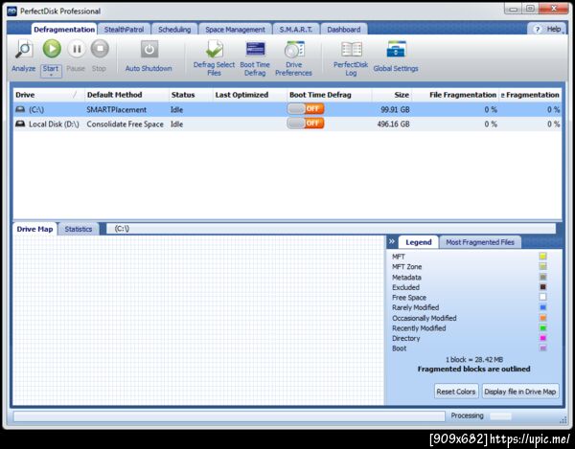The height and width of the screenshot is (449, 575).
Task: Switch to the Statistics tab
Action: click(79, 229)
